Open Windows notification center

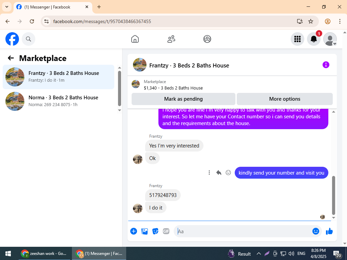tap(337, 254)
